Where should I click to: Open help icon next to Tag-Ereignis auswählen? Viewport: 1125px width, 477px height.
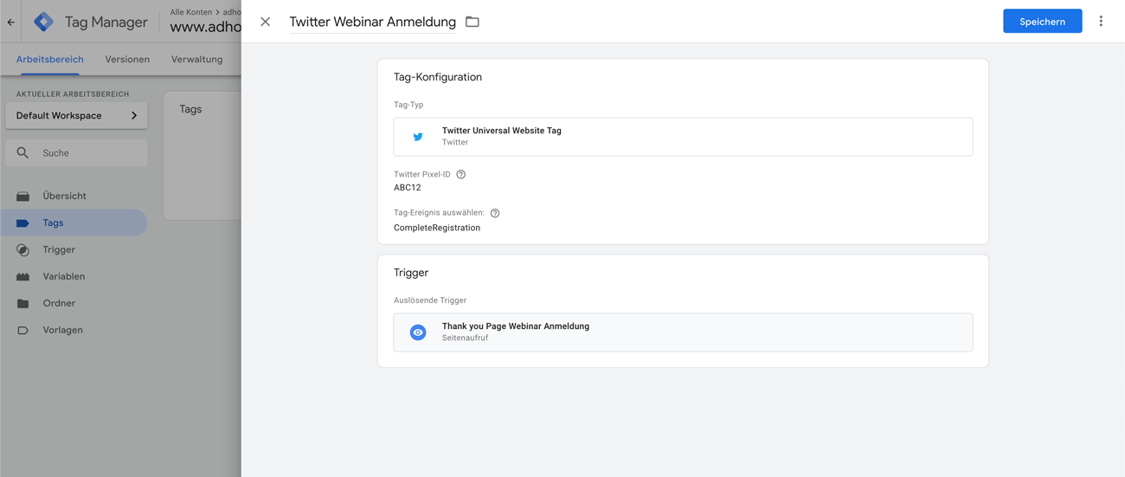pyautogui.click(x=495, y=213)
